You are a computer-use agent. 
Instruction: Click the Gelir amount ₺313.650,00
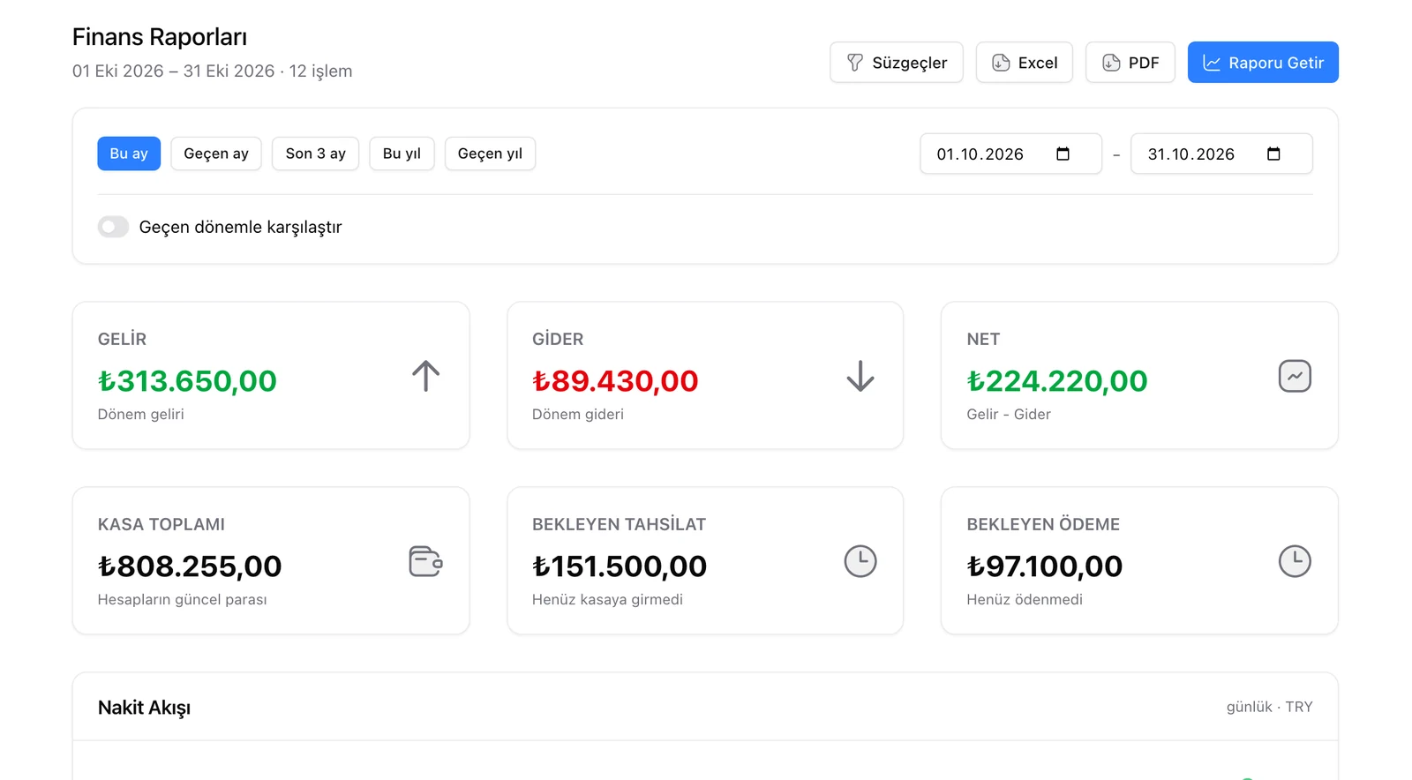[187, 380]
